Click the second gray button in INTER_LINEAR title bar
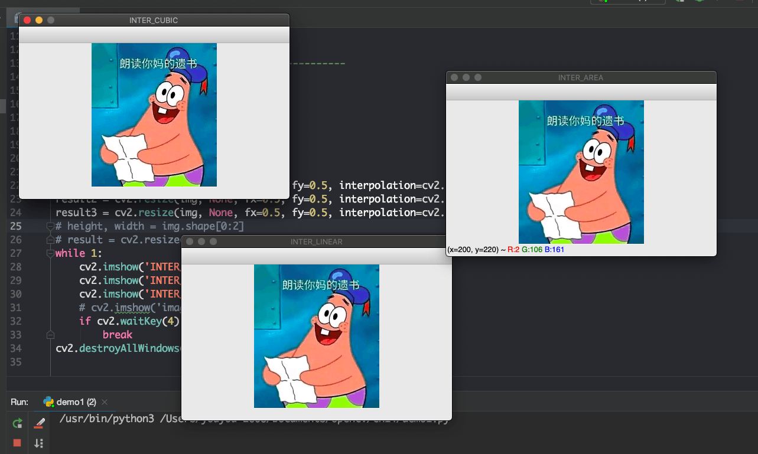The image size is (758, 454). (201, 241)
